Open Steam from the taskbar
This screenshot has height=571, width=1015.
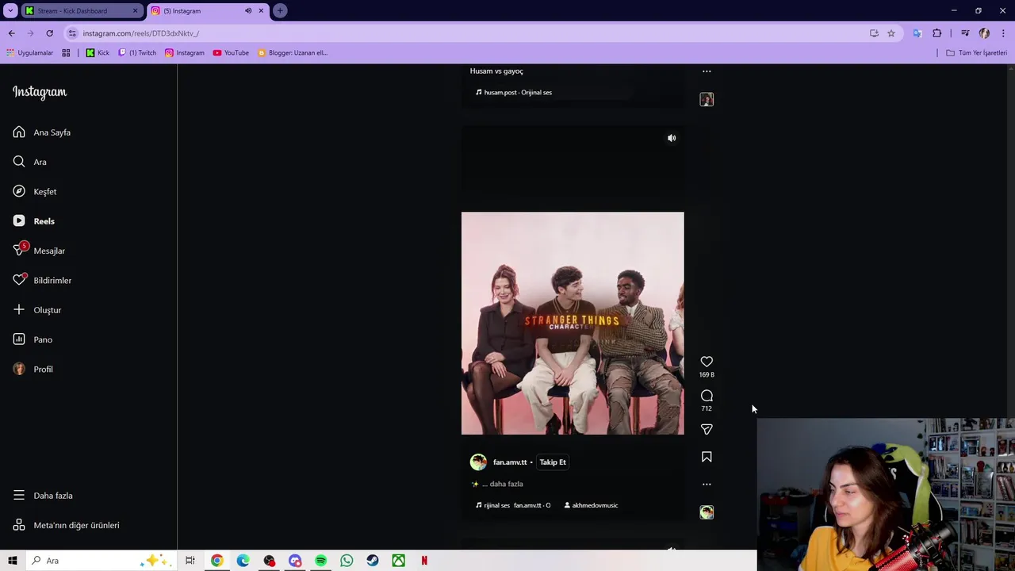(373, 561)
